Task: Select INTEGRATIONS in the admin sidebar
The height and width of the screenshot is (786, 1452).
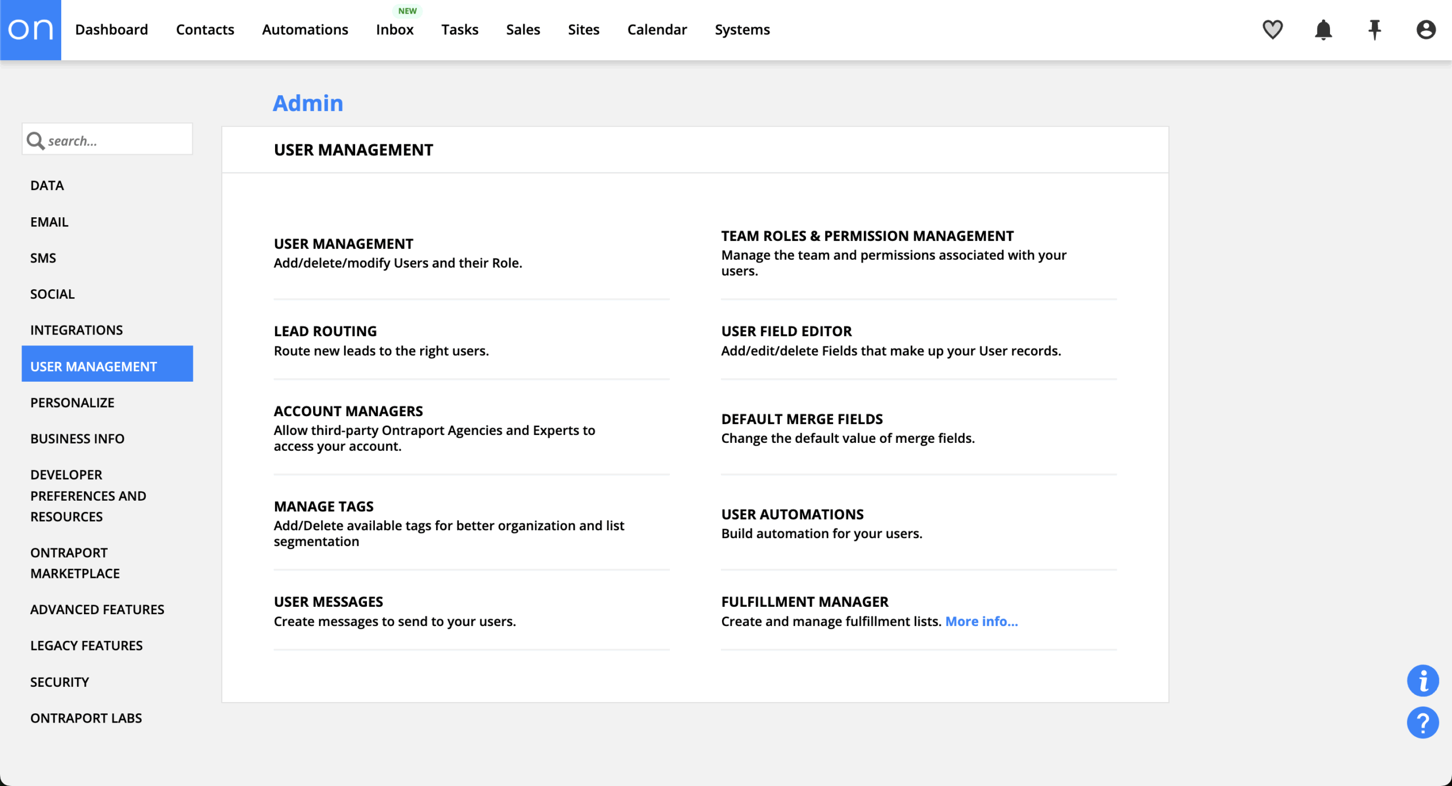Action: 77,330
